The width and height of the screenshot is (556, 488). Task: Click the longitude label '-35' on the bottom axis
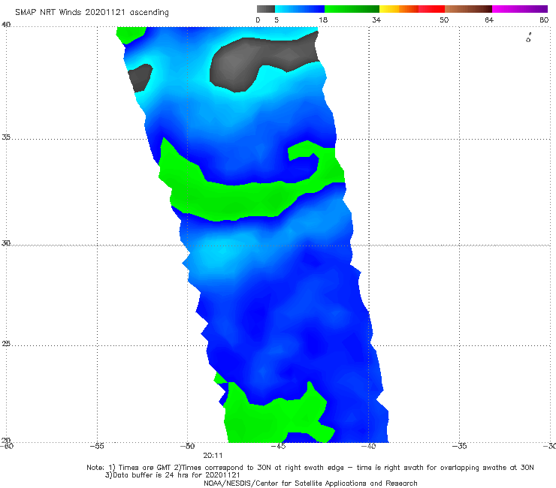point(459,446)
